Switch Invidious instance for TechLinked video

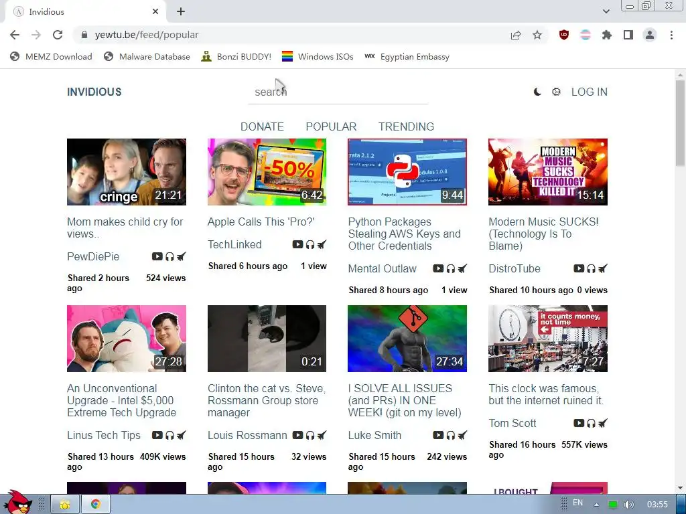[322, 244]
